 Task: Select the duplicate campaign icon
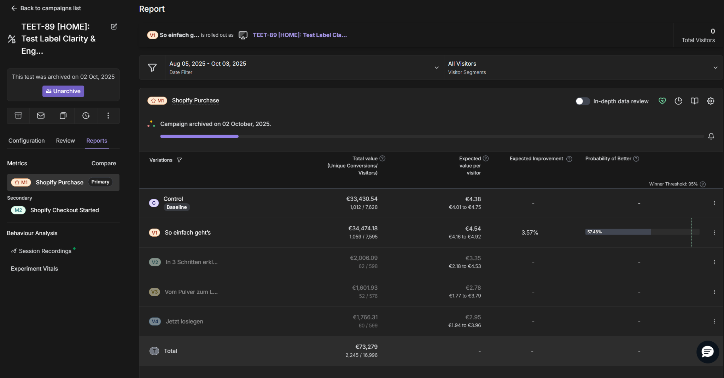pyautogui.click(x=63, y=116)
